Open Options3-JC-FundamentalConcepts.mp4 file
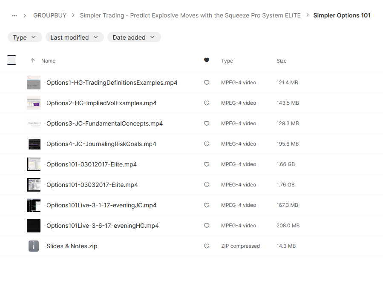 pos(104,123)
